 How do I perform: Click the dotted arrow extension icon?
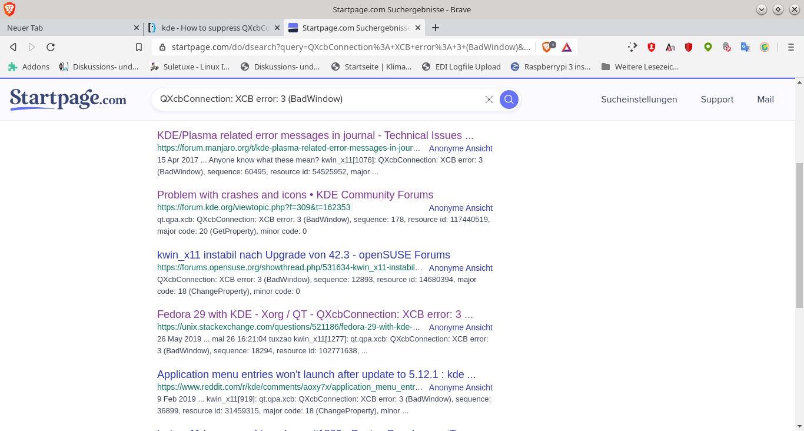click(633, 47)
